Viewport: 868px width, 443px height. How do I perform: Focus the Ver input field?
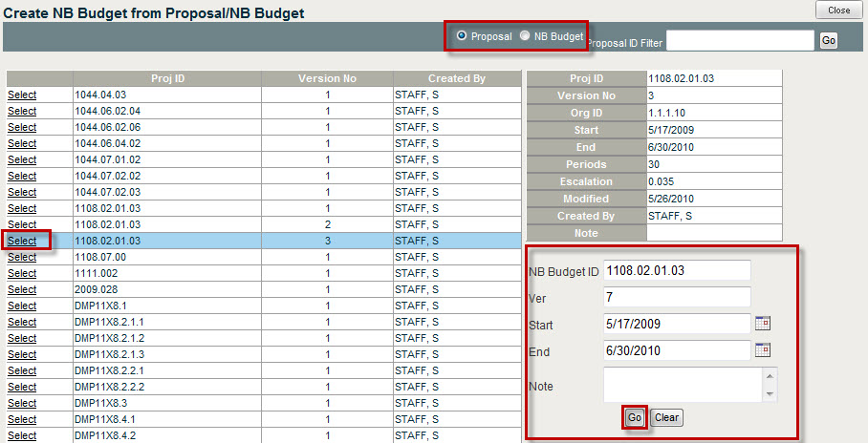tap(677, 298)
